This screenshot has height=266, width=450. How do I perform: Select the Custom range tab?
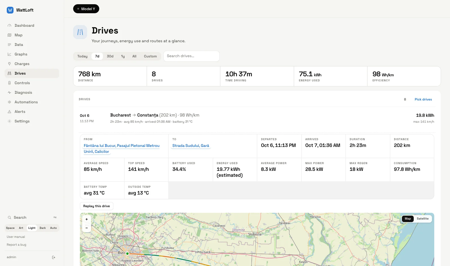[x=150, y=56]
